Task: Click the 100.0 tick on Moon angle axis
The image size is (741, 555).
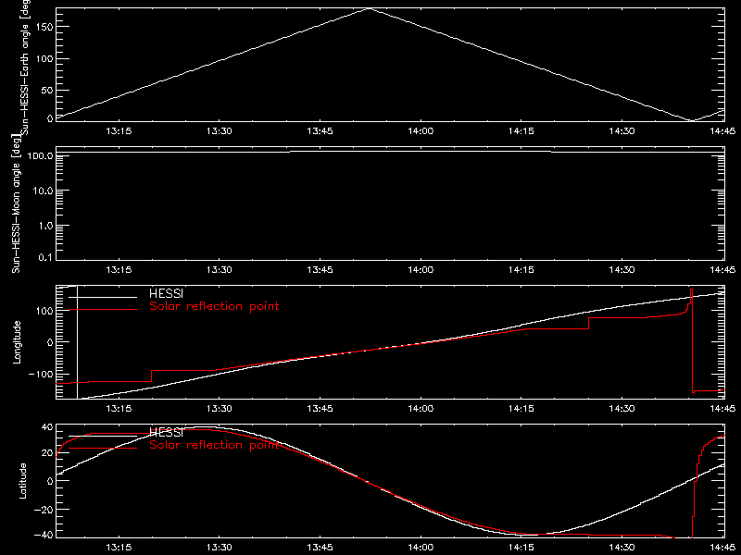Action: click(x=40, y=156)
